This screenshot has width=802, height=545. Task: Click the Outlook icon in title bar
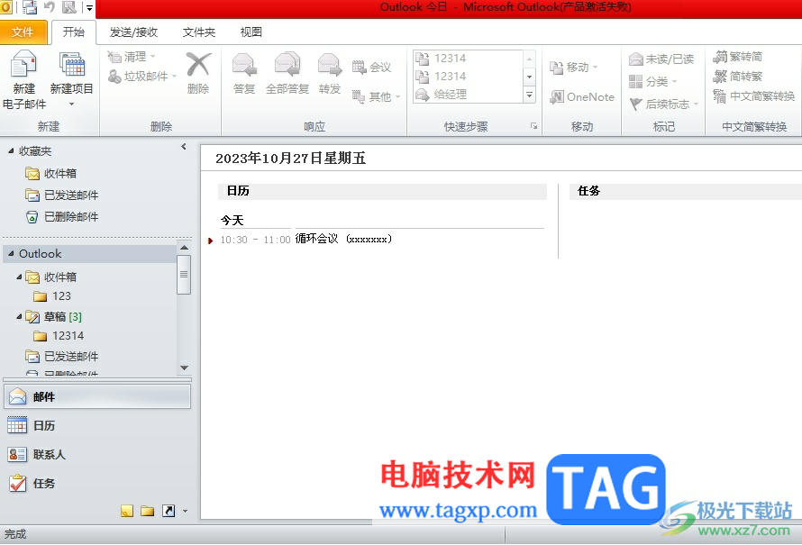coord(5,7)
